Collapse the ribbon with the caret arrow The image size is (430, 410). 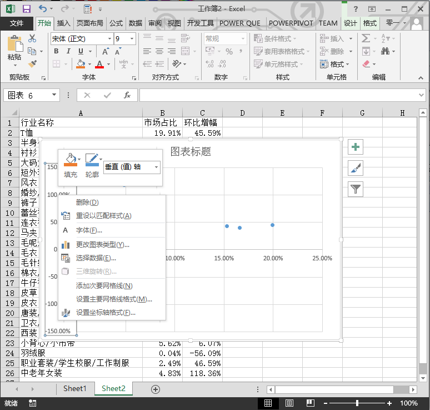point(421,78)
